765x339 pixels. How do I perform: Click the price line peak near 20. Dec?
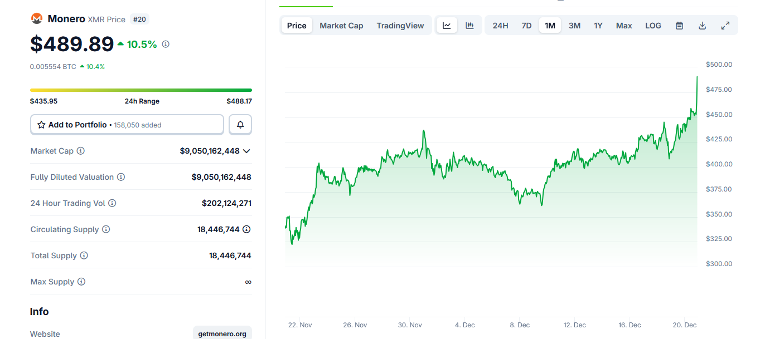pos(697,77)
